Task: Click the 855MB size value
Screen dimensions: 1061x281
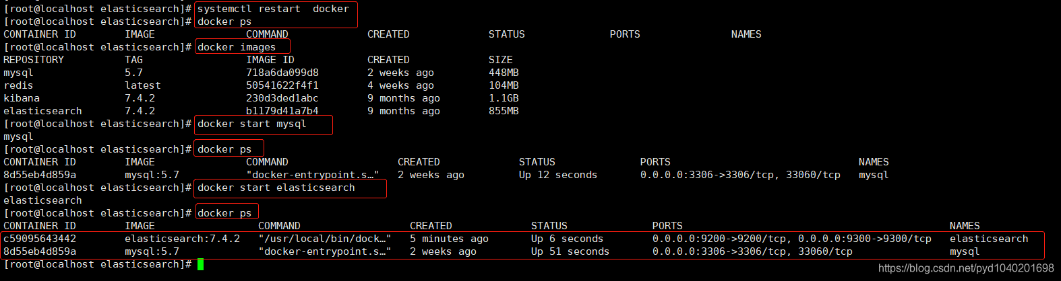Action: coord(504,111)
